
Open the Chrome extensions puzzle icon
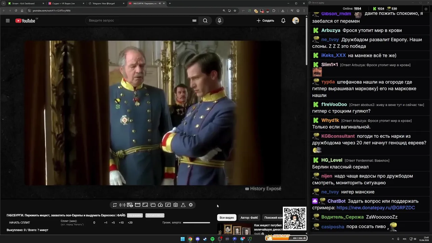(274, 10)
